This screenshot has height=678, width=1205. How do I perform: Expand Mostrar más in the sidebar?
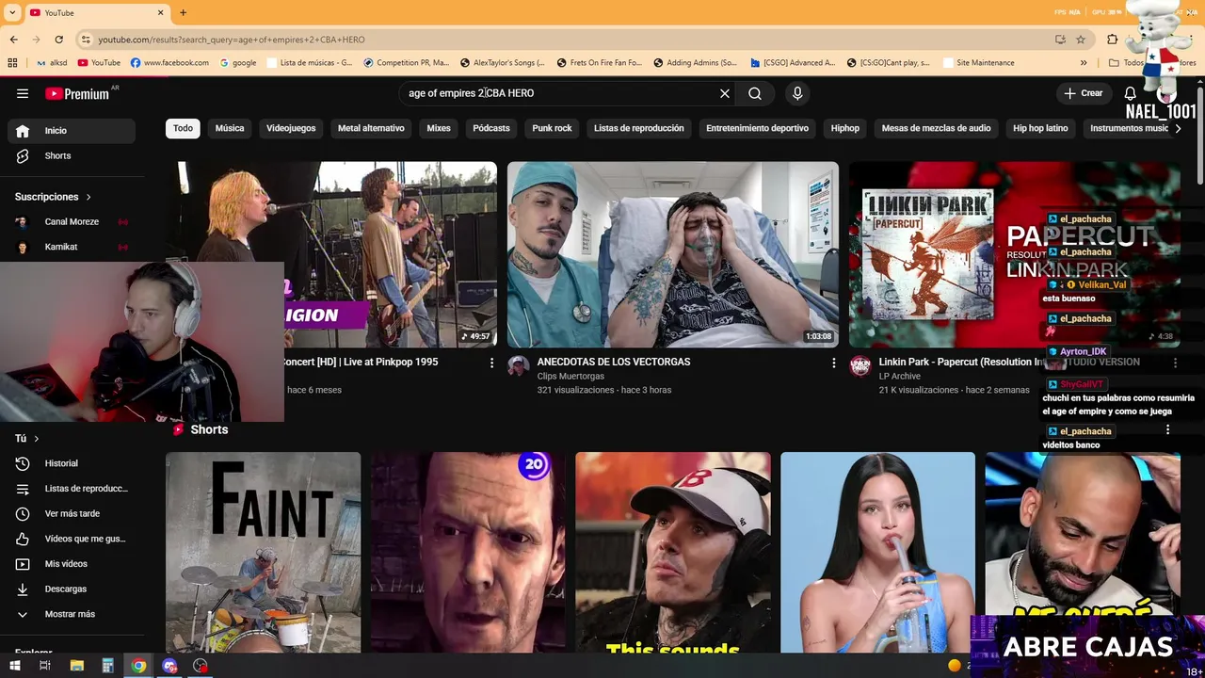pos(72,614)
